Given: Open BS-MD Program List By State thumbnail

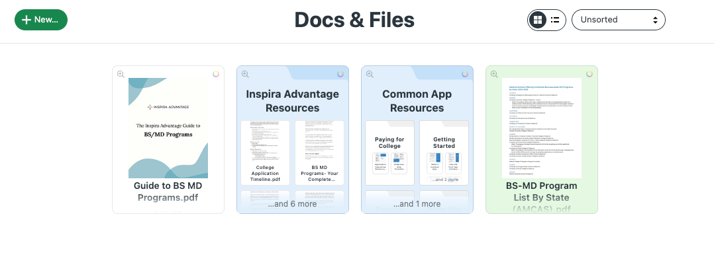Looking at the screenshot, I should point(541,128).
